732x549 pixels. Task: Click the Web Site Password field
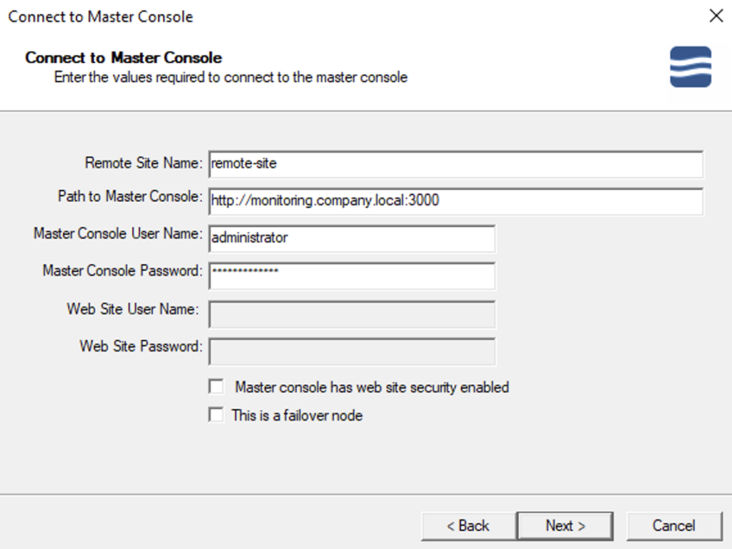pos(352,351)
